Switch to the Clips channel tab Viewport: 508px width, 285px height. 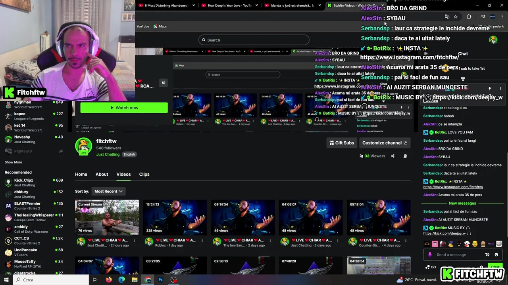[144, 174]
